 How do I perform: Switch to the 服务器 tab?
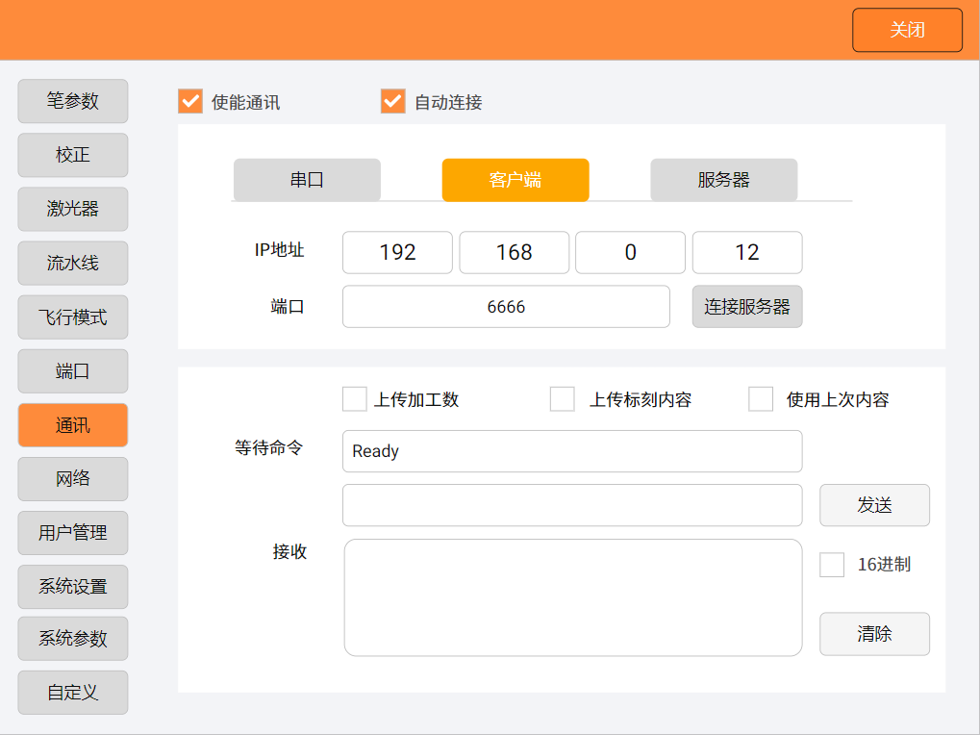tap(723, 179)
